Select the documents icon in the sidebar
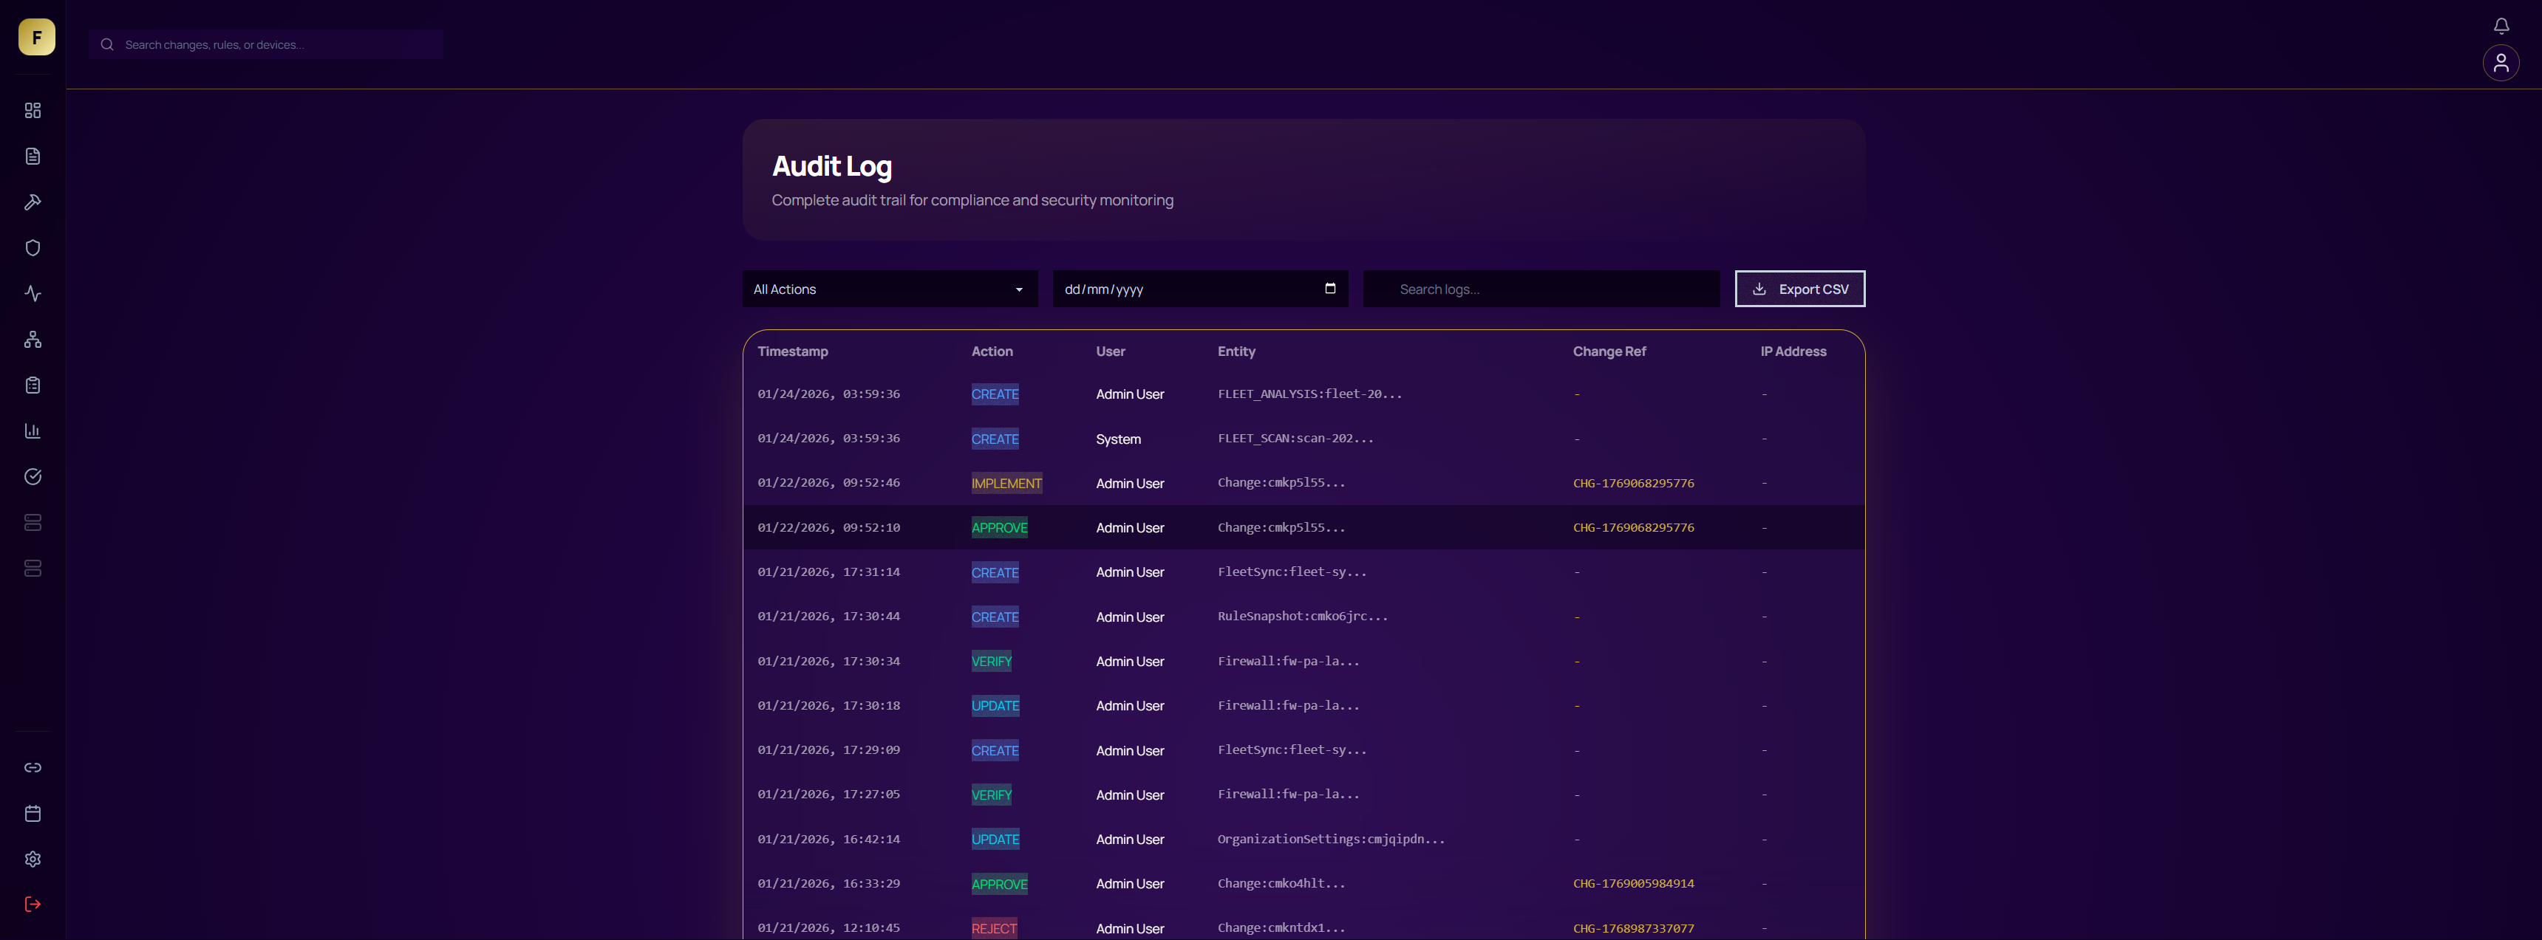This screenshot has height=940, width=2542. [x=33, y=155]
